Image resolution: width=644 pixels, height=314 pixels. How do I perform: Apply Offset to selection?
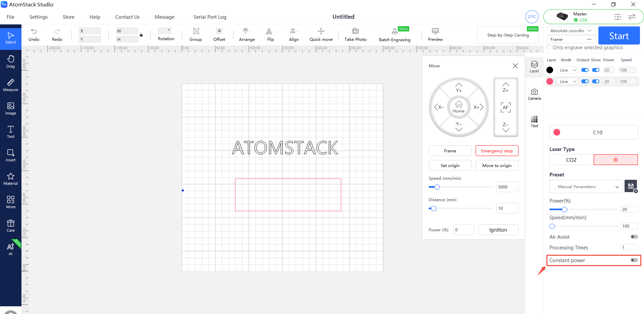[219, 35]
